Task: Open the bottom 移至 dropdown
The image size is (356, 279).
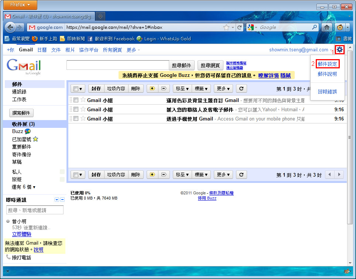Action: 182,174
